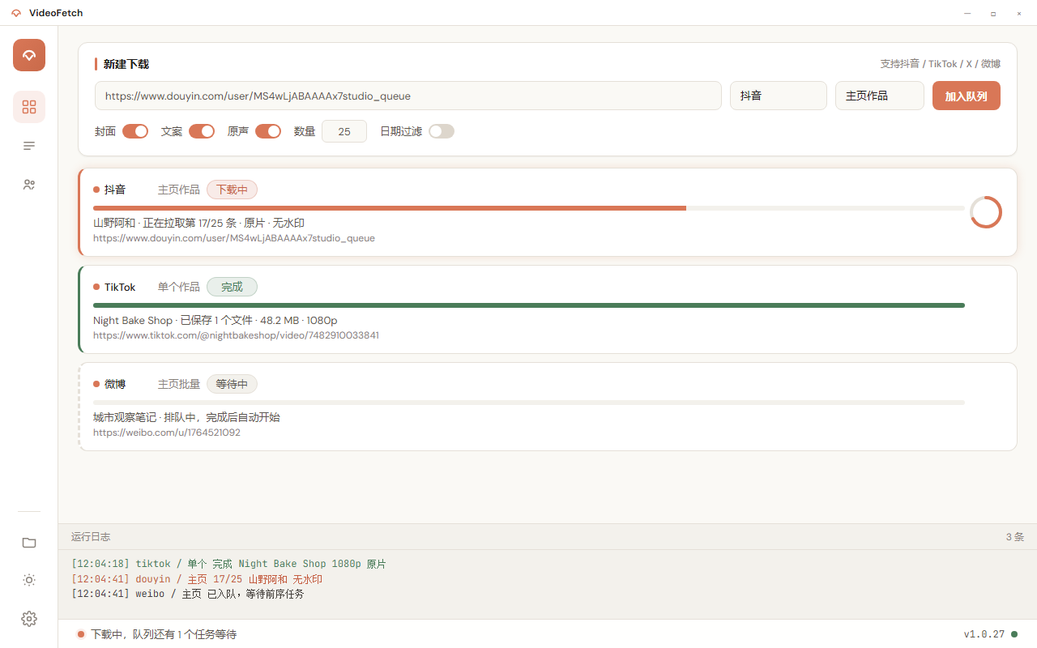Image resolution: width=1037 pixels, height=648 pixels.
Task: Click the 下载中 status badge
Action: 233,190
